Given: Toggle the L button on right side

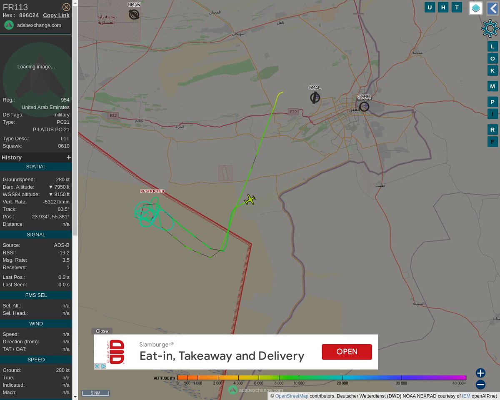Looking at the screenshot, I should pyautogui.click(x=492, y=46).
